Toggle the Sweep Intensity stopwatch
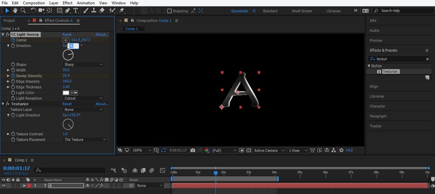The image size is (435, 194). (x=13, y=76)
